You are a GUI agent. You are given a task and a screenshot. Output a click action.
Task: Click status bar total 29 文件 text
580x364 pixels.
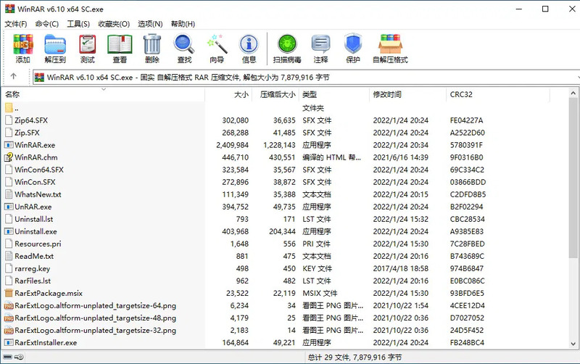[355, 357]
